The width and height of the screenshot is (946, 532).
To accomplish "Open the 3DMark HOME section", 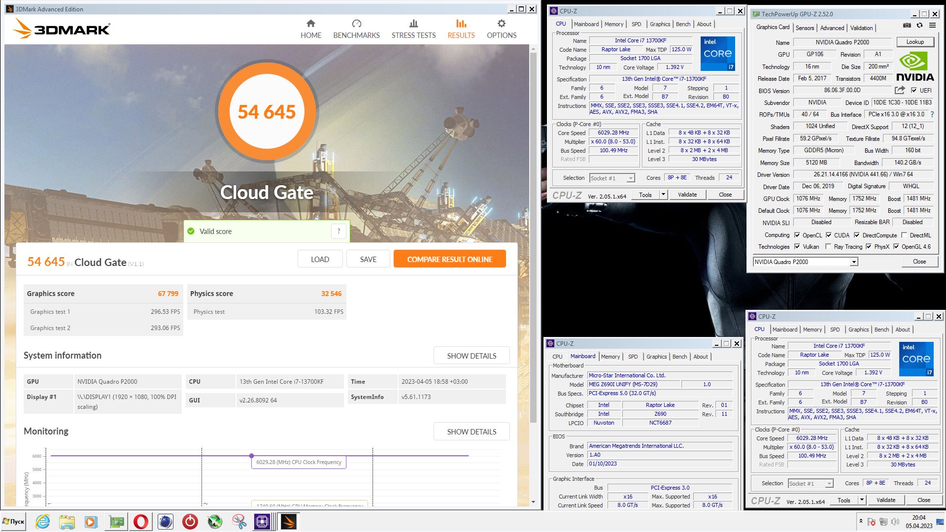I will coord(311,30).
